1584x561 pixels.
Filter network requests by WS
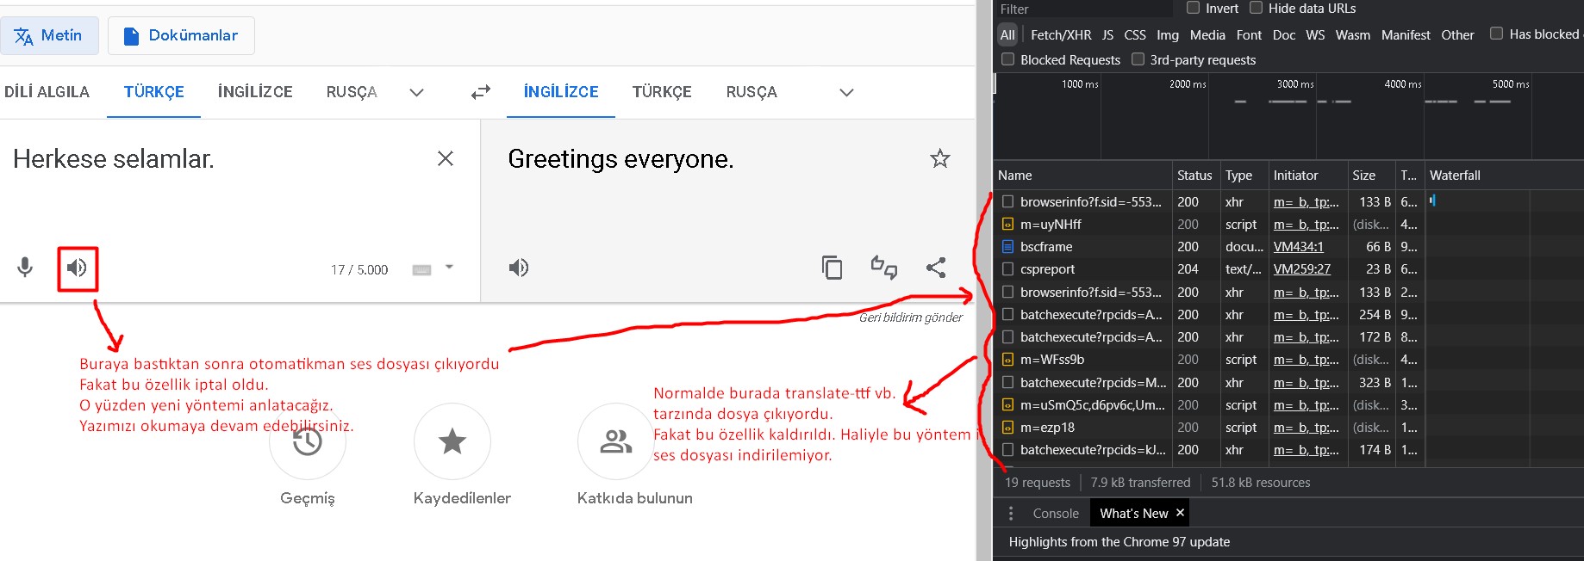click(1315, 35)
